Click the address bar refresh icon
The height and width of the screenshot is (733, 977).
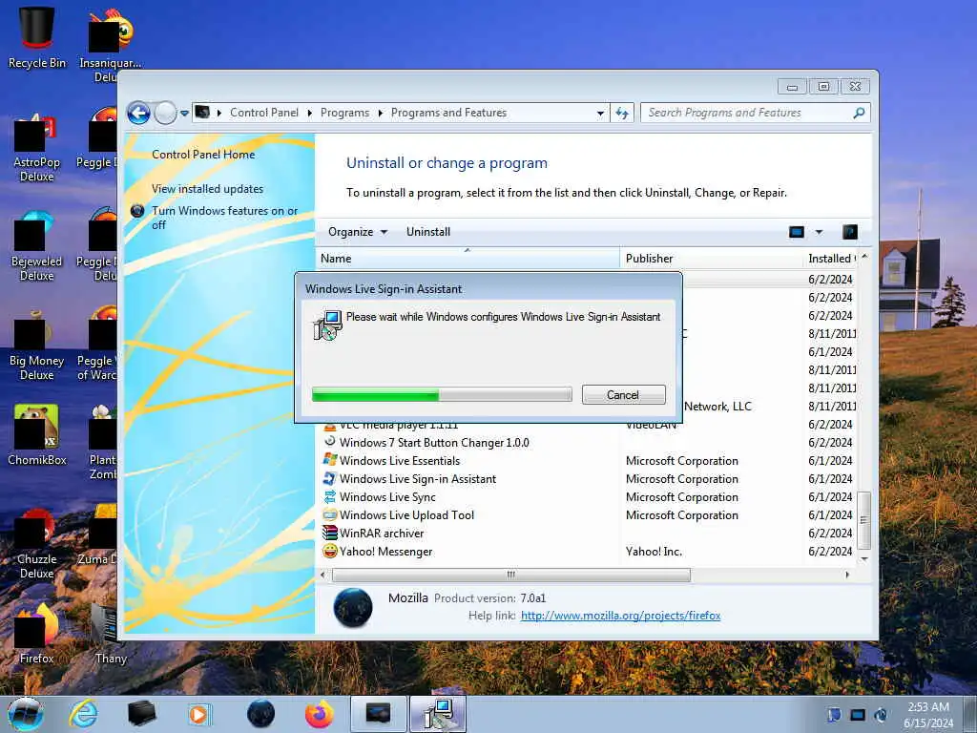click(x=622, y=113)
